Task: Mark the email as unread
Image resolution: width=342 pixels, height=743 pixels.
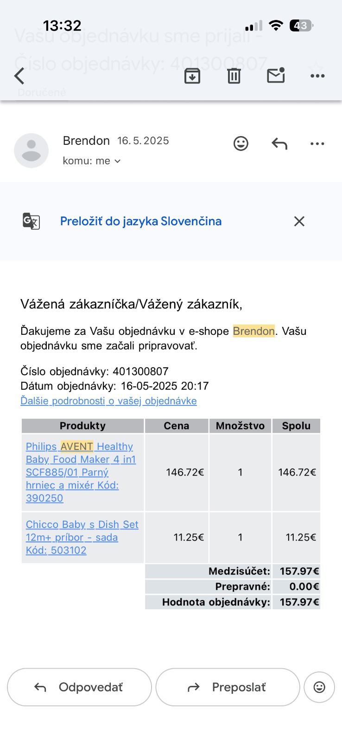Action: point(276,75)
